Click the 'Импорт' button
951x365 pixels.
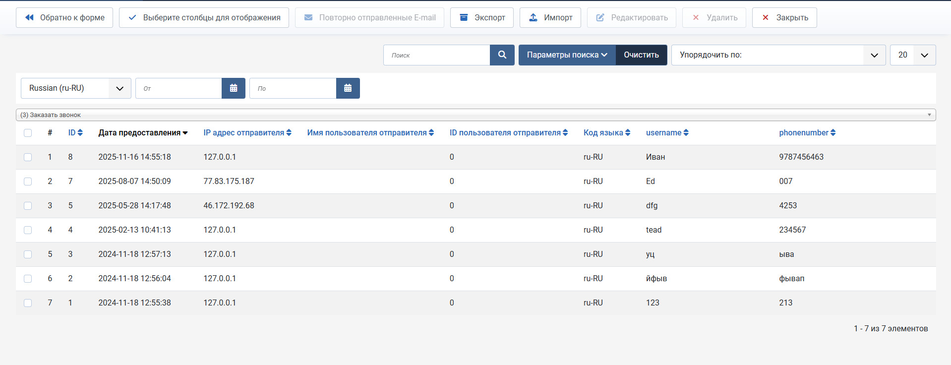tap(550, 18)
